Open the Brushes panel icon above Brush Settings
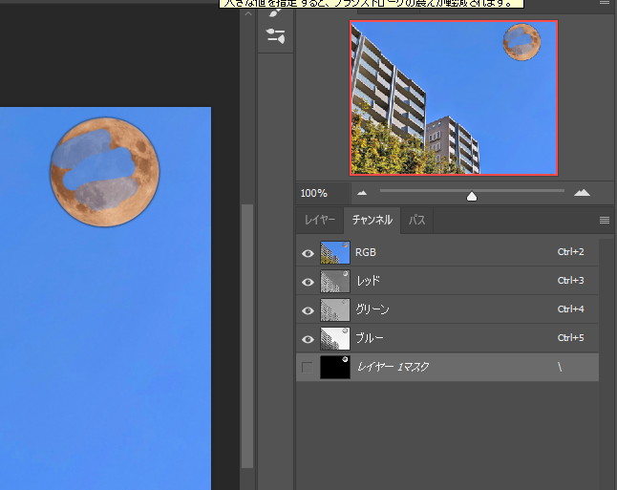Screen dimensions: 617x490 coord(275,12)
